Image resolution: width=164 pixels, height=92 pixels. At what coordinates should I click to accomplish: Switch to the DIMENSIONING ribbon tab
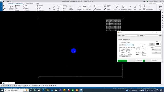29,3
